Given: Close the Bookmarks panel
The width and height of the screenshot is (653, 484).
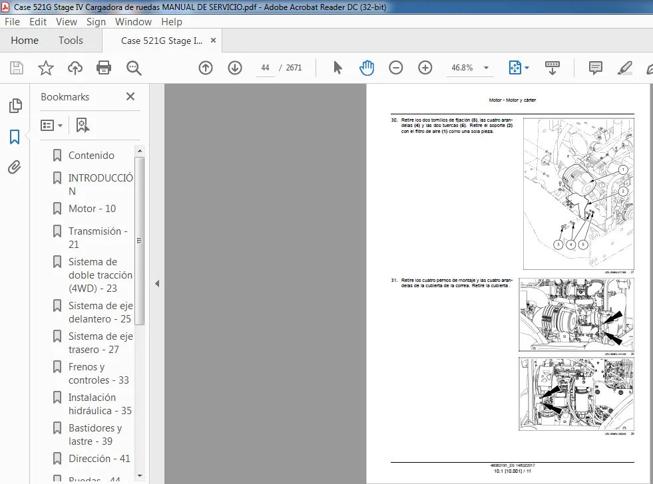Looking at the screenshot, I should [x=130, y=96].
